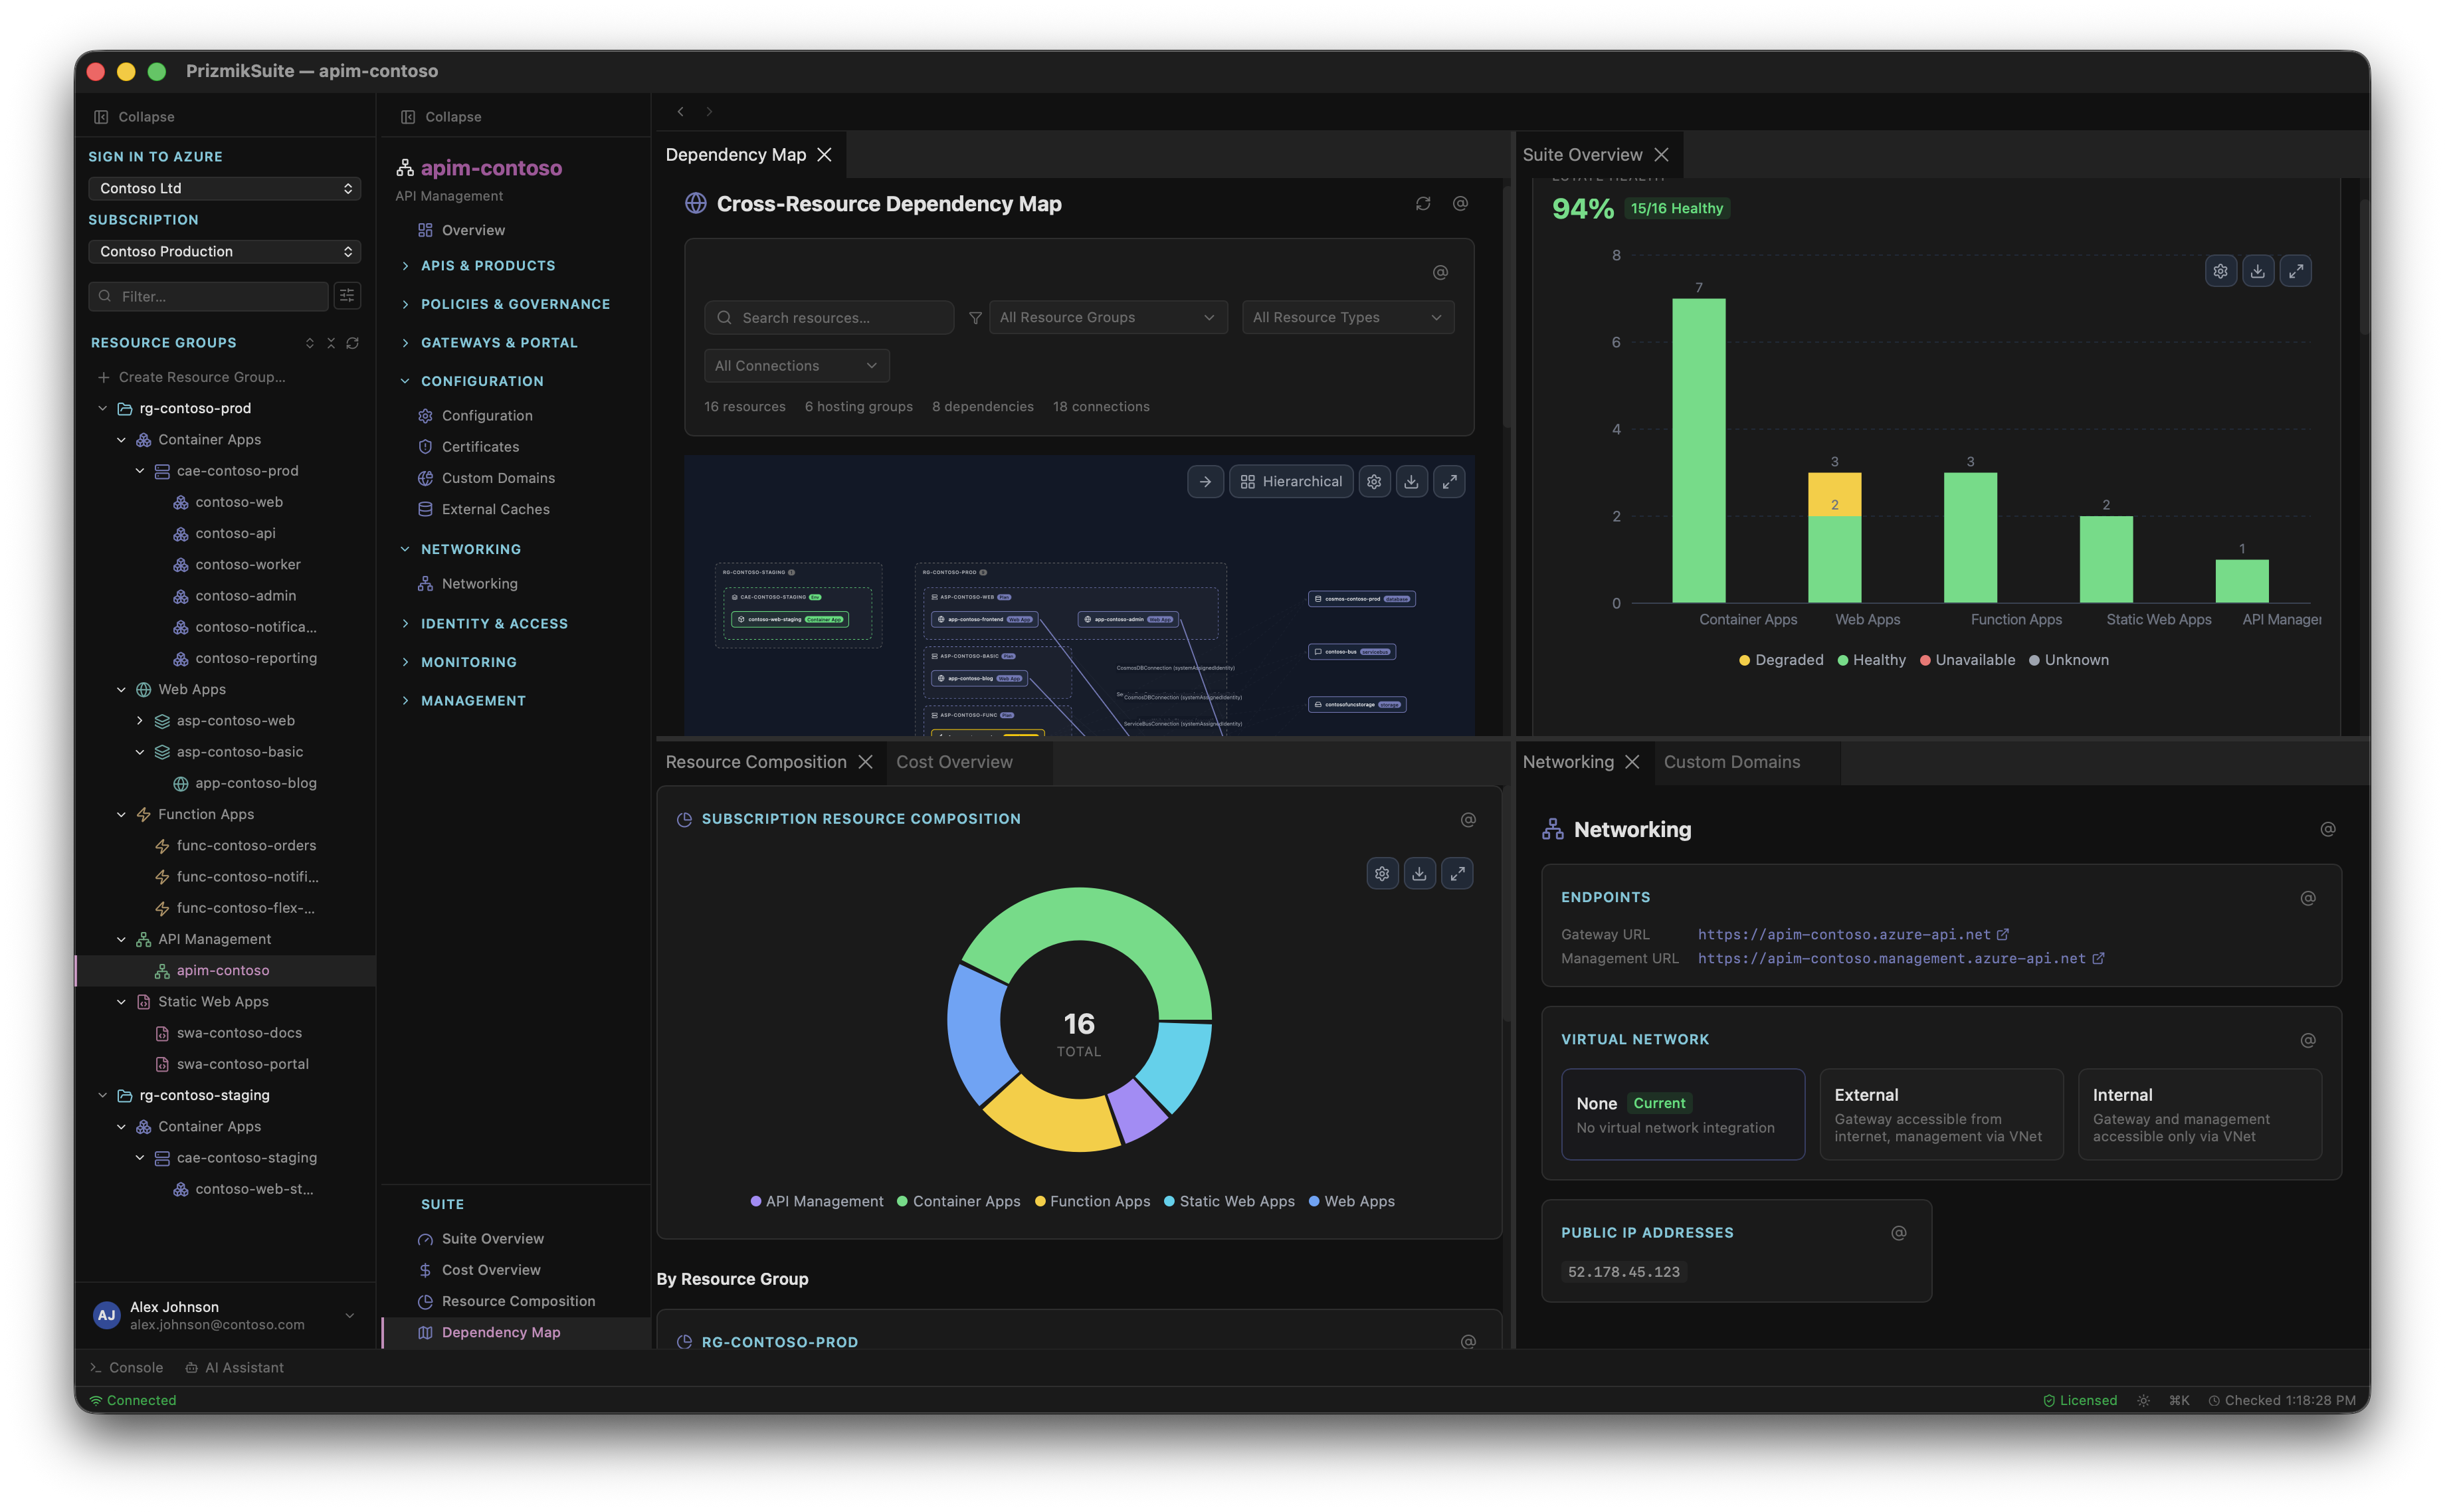Image resolution: width=2445 pixels, height=1512 pixels.
Task: Open resource composition chart settings
Action: pos(1382,874)
